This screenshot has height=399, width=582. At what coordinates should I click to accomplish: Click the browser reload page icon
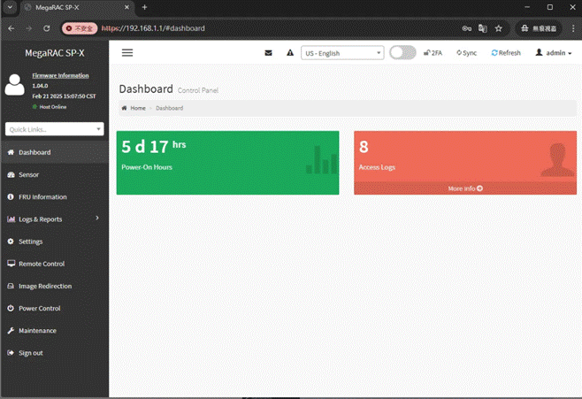[x=47, y=28]
